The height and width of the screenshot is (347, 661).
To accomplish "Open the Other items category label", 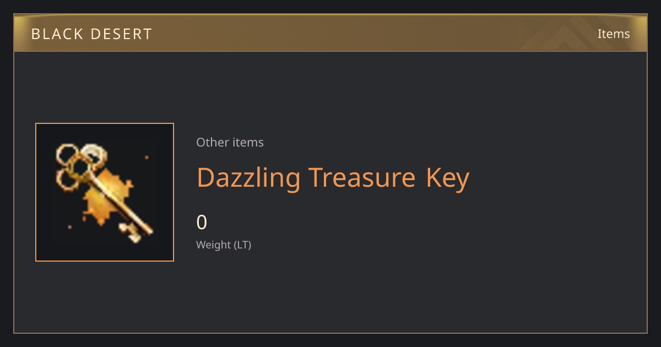I will click(x=230, y=142).
